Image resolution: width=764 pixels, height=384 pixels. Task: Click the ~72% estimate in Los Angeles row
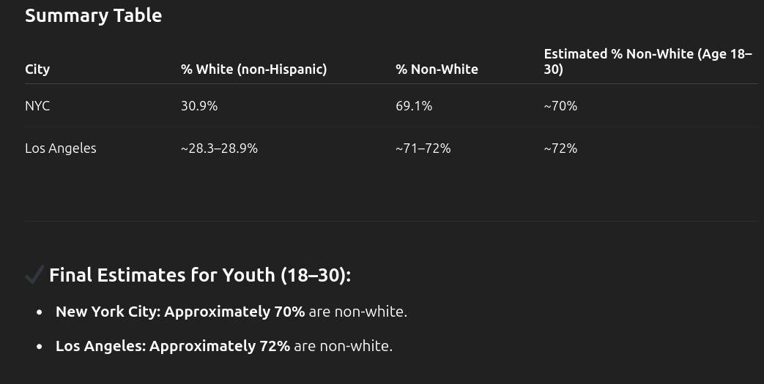561,148
